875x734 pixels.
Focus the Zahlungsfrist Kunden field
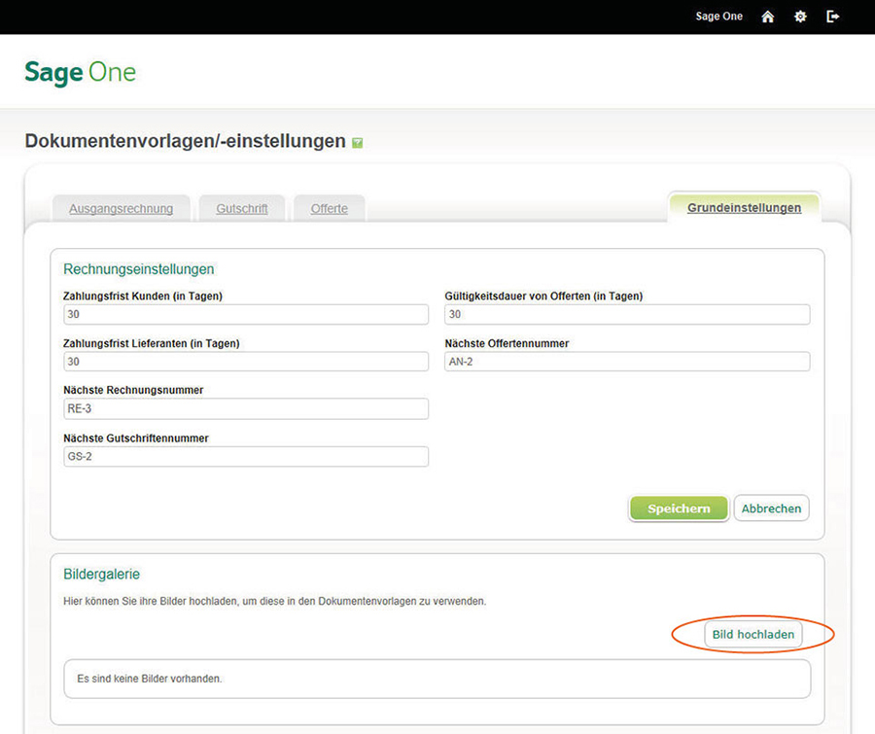pos(246,314)
